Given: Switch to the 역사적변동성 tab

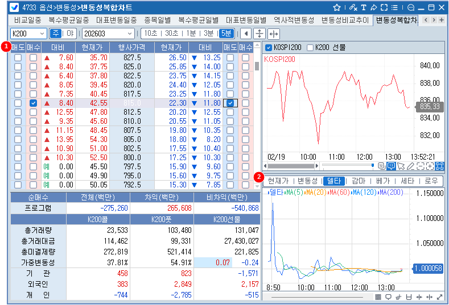Looking at the screenshot, I should click(x=294, y=20).
